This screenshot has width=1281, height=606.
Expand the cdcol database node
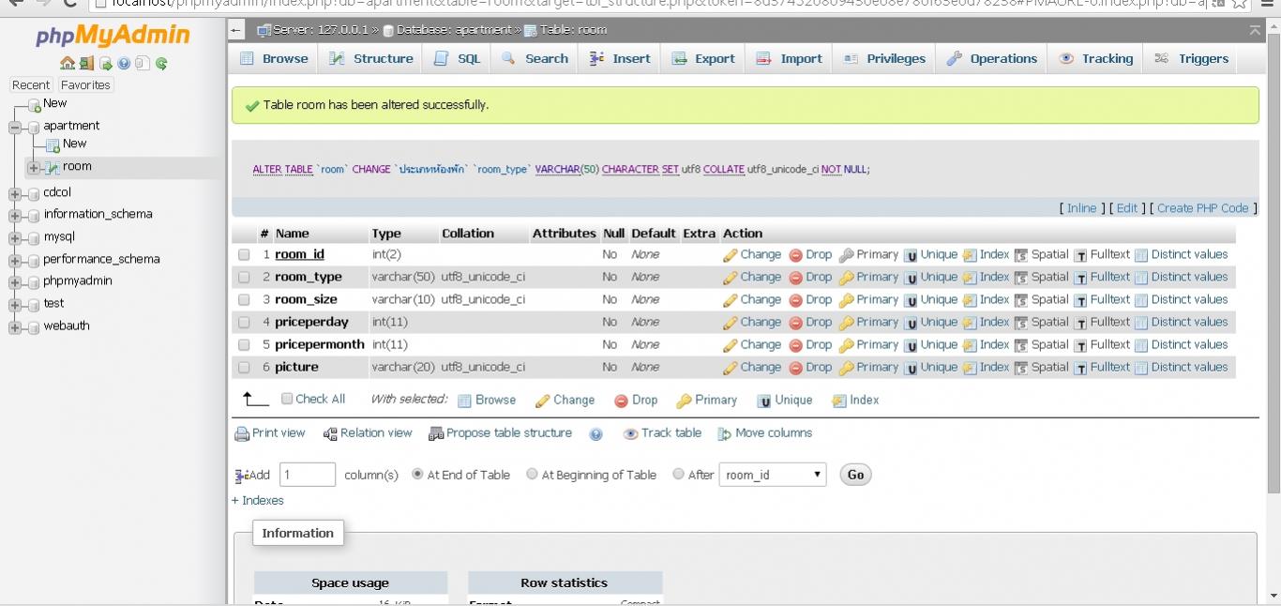[x=14, y=193]
